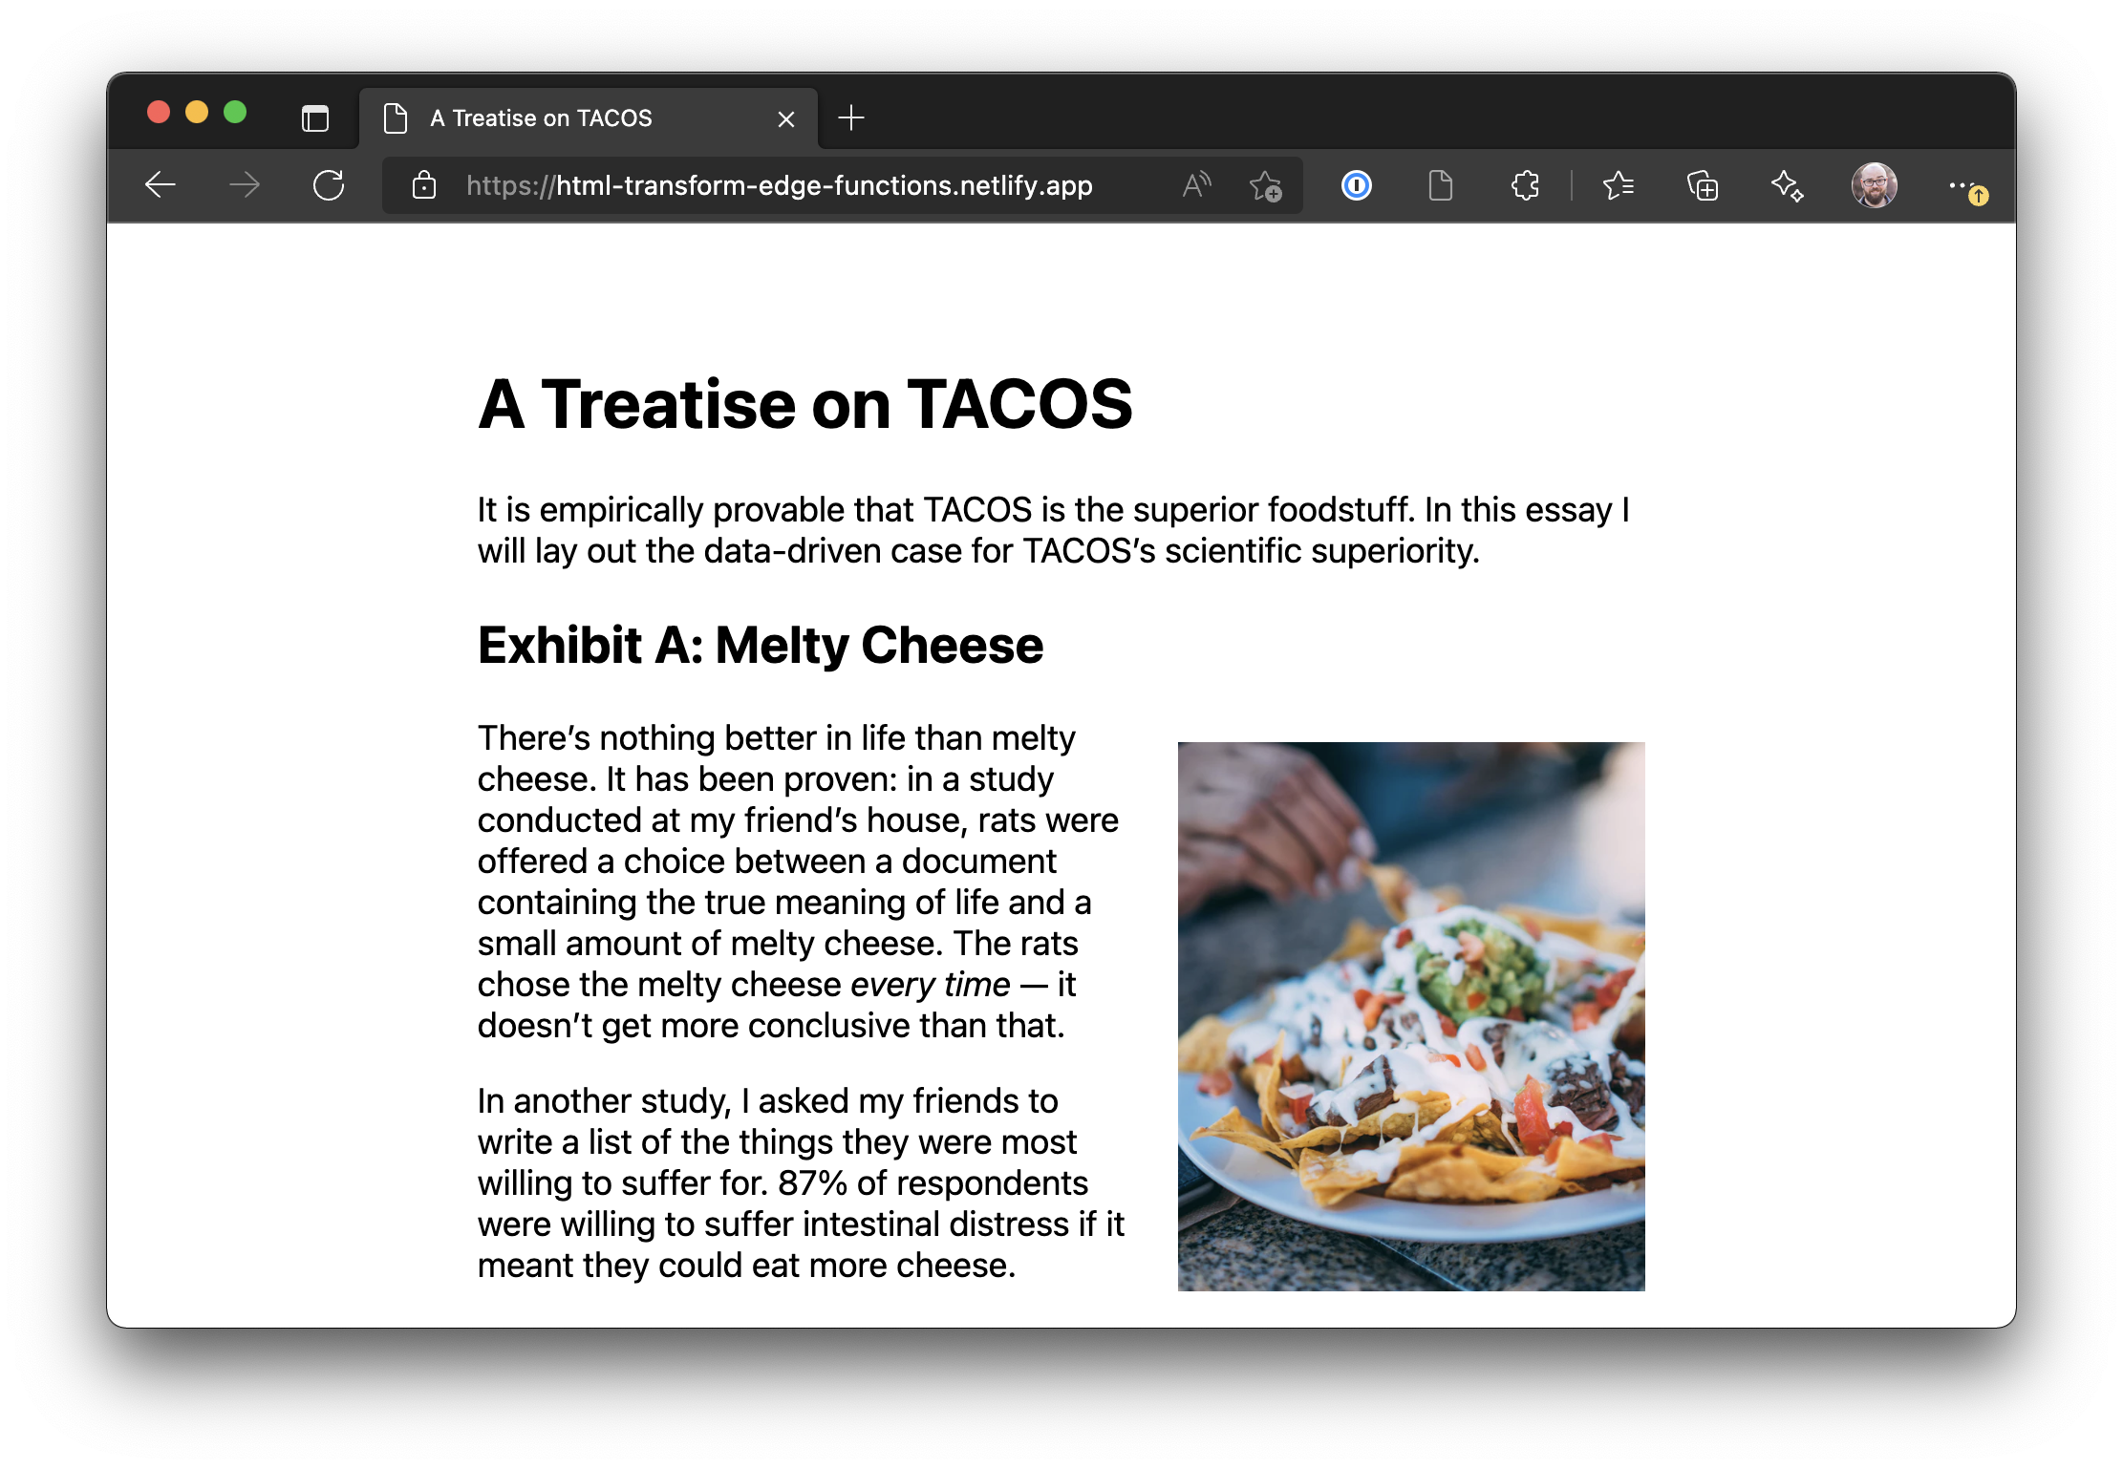The width and height of the screenshot is (2123, 1469).
Task: Click the site security lock icon
Action: coord(424,182)
